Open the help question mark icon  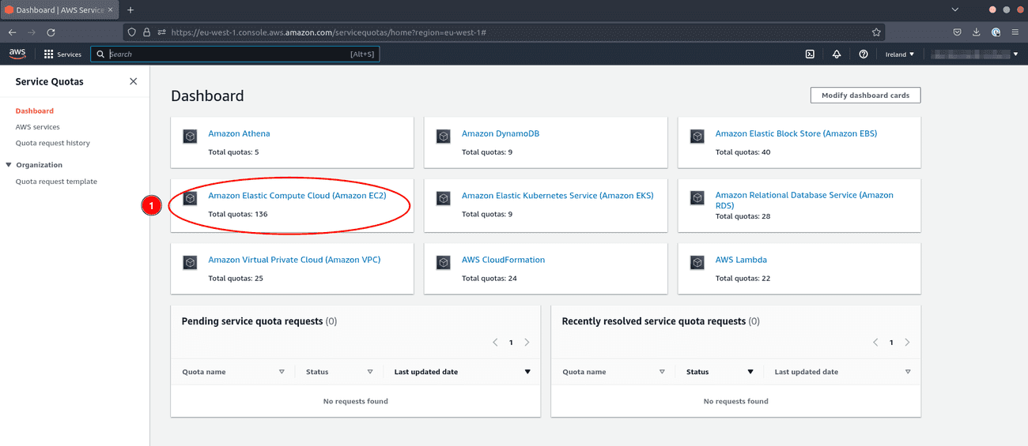[864, 54]
